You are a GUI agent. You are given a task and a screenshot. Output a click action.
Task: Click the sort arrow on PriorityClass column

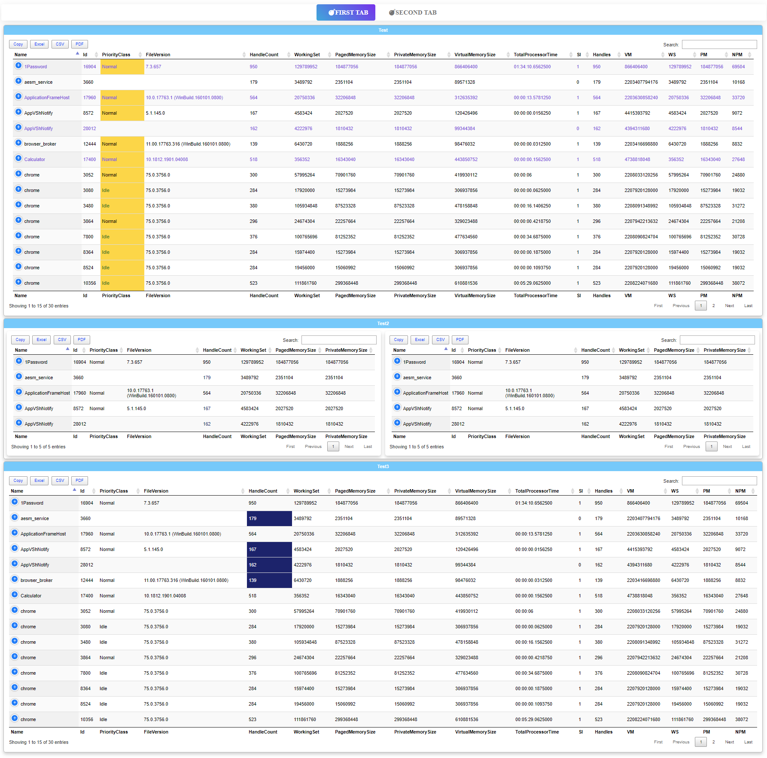(140, 55)
